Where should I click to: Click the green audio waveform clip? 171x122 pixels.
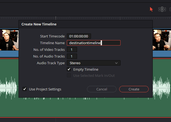pyautogui.click(x=85, y=107)
